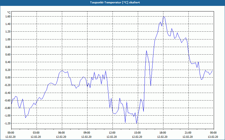Click the '06:00' time label
Screen dimensions: 225x140
click(x=61, y=133)
